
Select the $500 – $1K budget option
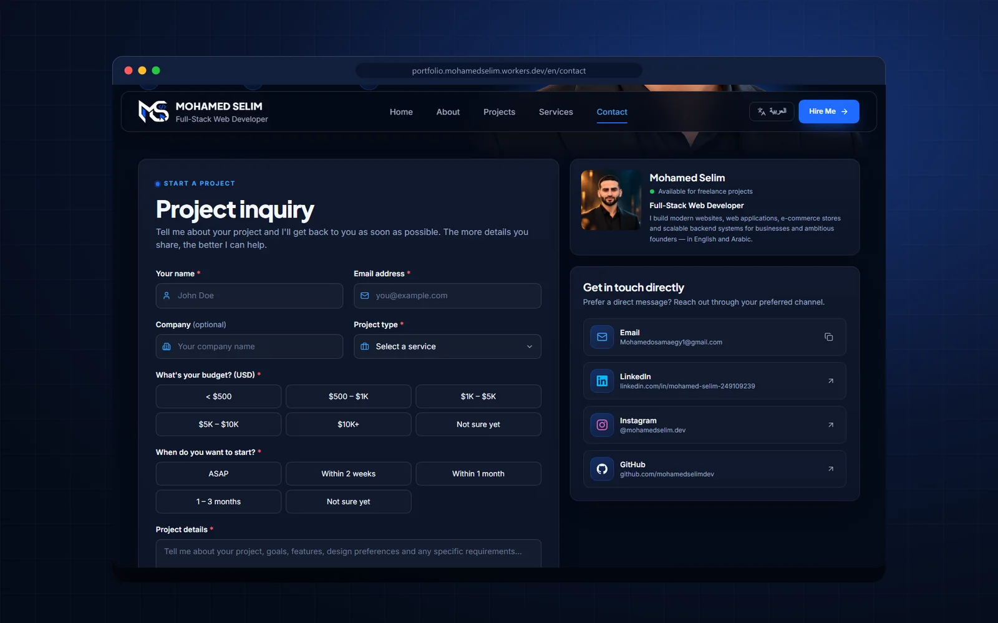(x=349, y=396)
